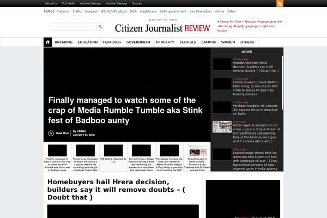Screen dimensions: 327x218
Task: Open the Education tab
Action: pos(88,42)
